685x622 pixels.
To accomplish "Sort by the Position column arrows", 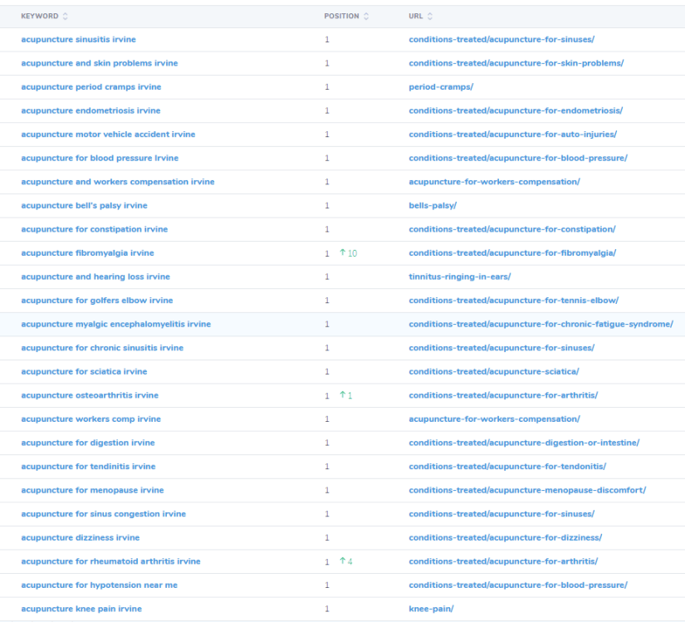I will point(366,16).
